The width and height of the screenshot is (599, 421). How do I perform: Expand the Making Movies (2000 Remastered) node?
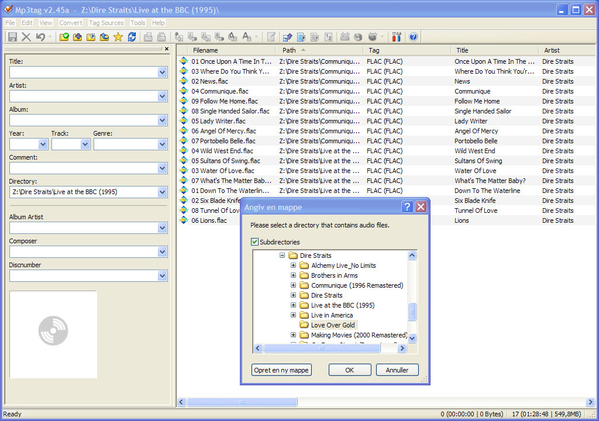pyautogui.click(x=293, y=334)
